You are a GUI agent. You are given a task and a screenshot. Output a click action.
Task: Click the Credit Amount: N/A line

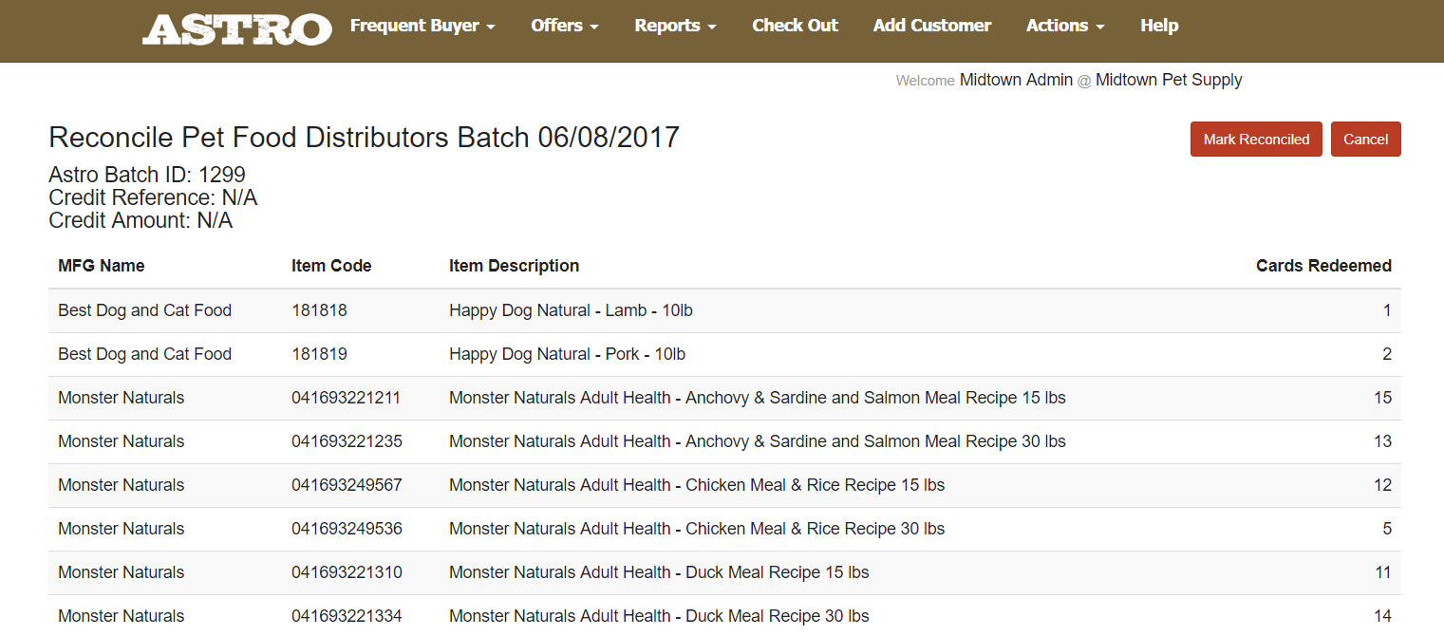(x=141, y=220)
